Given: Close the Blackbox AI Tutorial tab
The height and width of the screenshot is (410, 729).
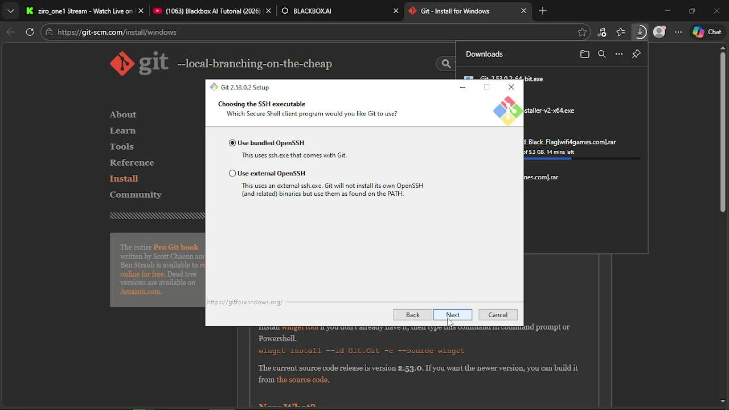Looking at the screenshot, I should pos(269,11).
